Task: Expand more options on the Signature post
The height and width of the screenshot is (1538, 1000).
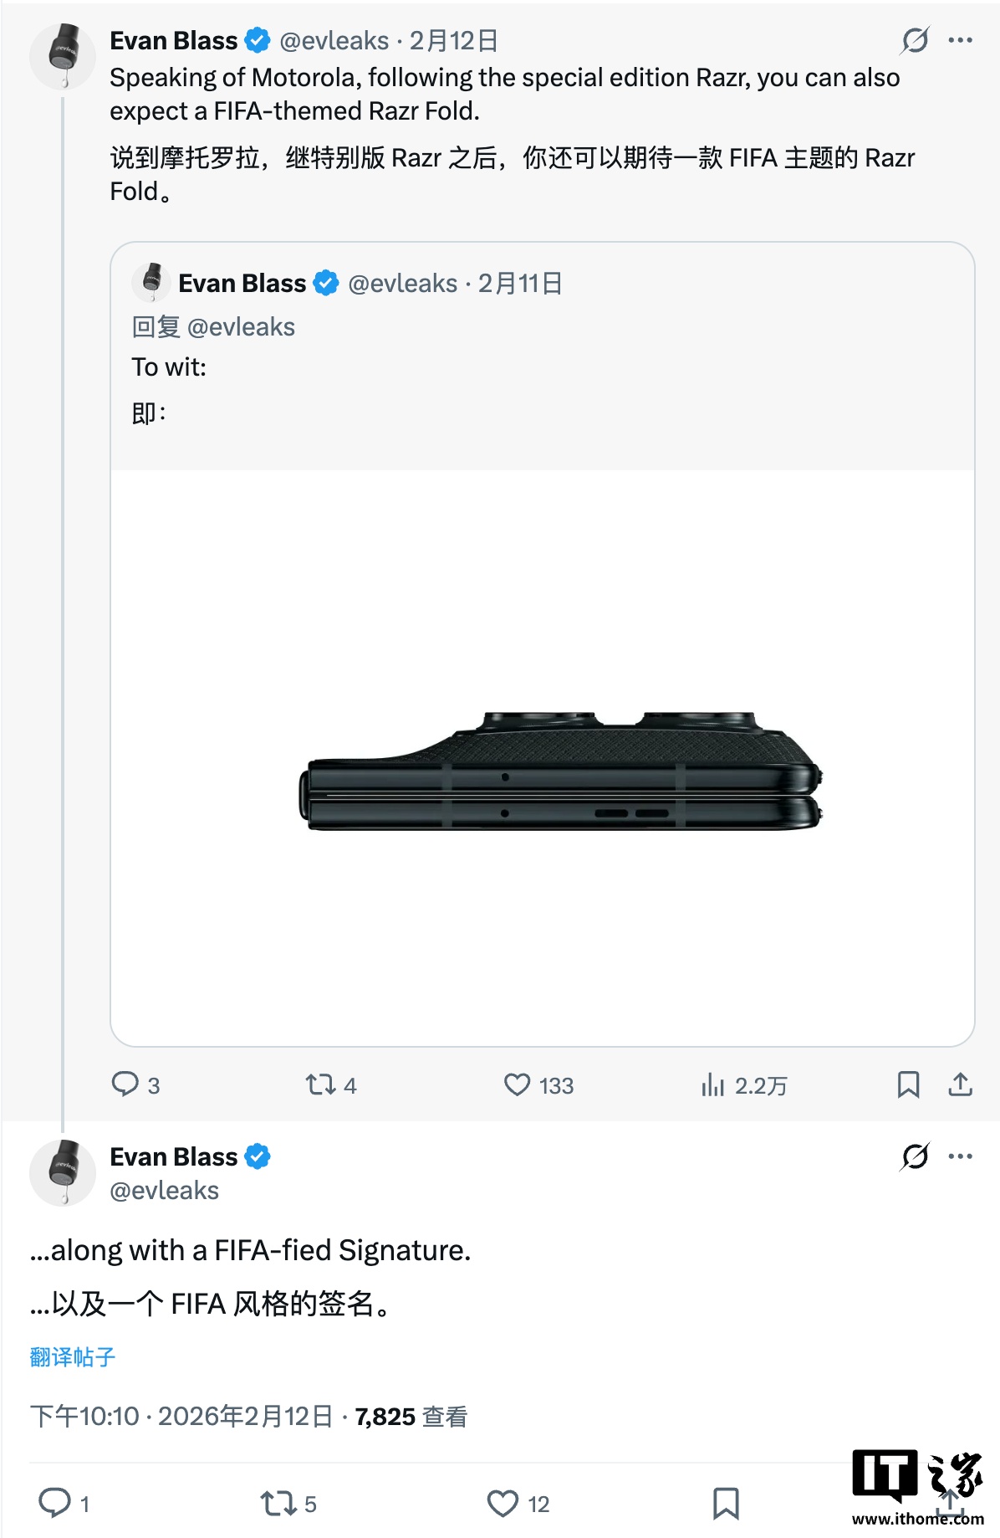Action: pyautogui.click(x=961, y=1156)
